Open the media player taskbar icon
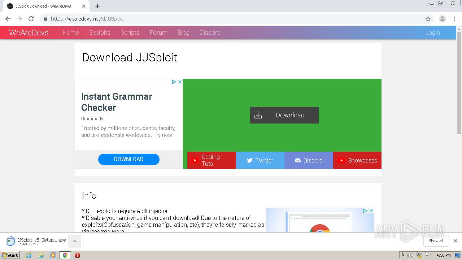 tap(53, 255)
